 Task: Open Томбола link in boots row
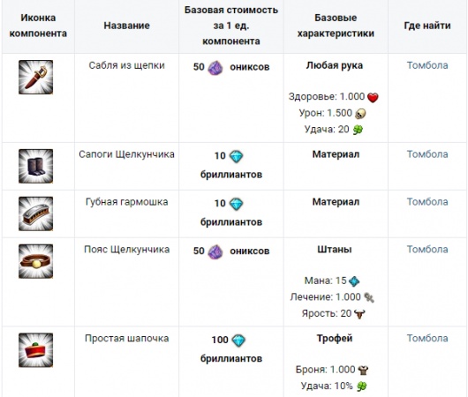[427, 154]
